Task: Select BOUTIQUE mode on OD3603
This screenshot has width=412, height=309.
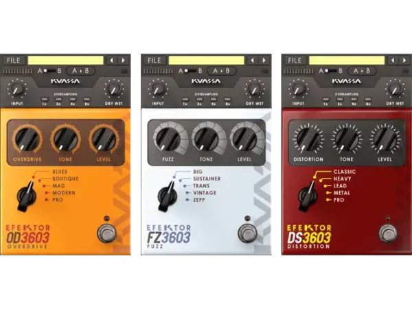Action: click(x=65, y=179)
